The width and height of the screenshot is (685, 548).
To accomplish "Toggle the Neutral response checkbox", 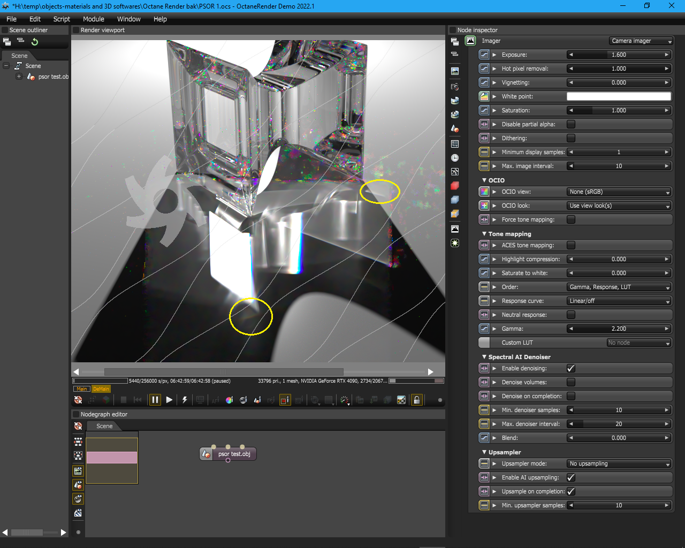I will tap(571, 315).
